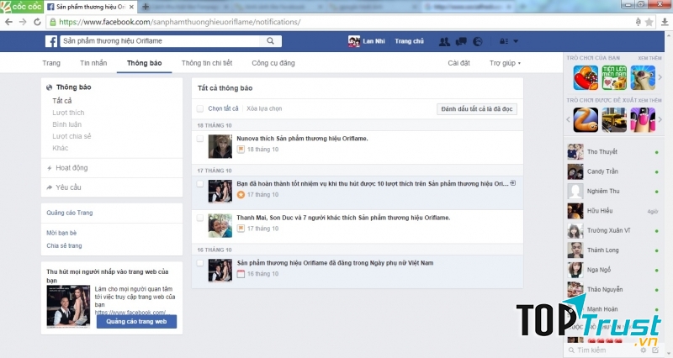673x358 pixels.
Task: Click the Facebook logo icon
Action: [51, 41]
